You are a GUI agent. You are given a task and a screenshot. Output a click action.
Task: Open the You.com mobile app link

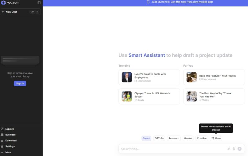click(x=192, y=2)
